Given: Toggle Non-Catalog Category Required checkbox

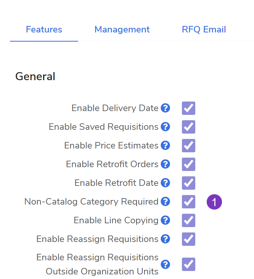Looking at the screenshot, I should 188,202.
